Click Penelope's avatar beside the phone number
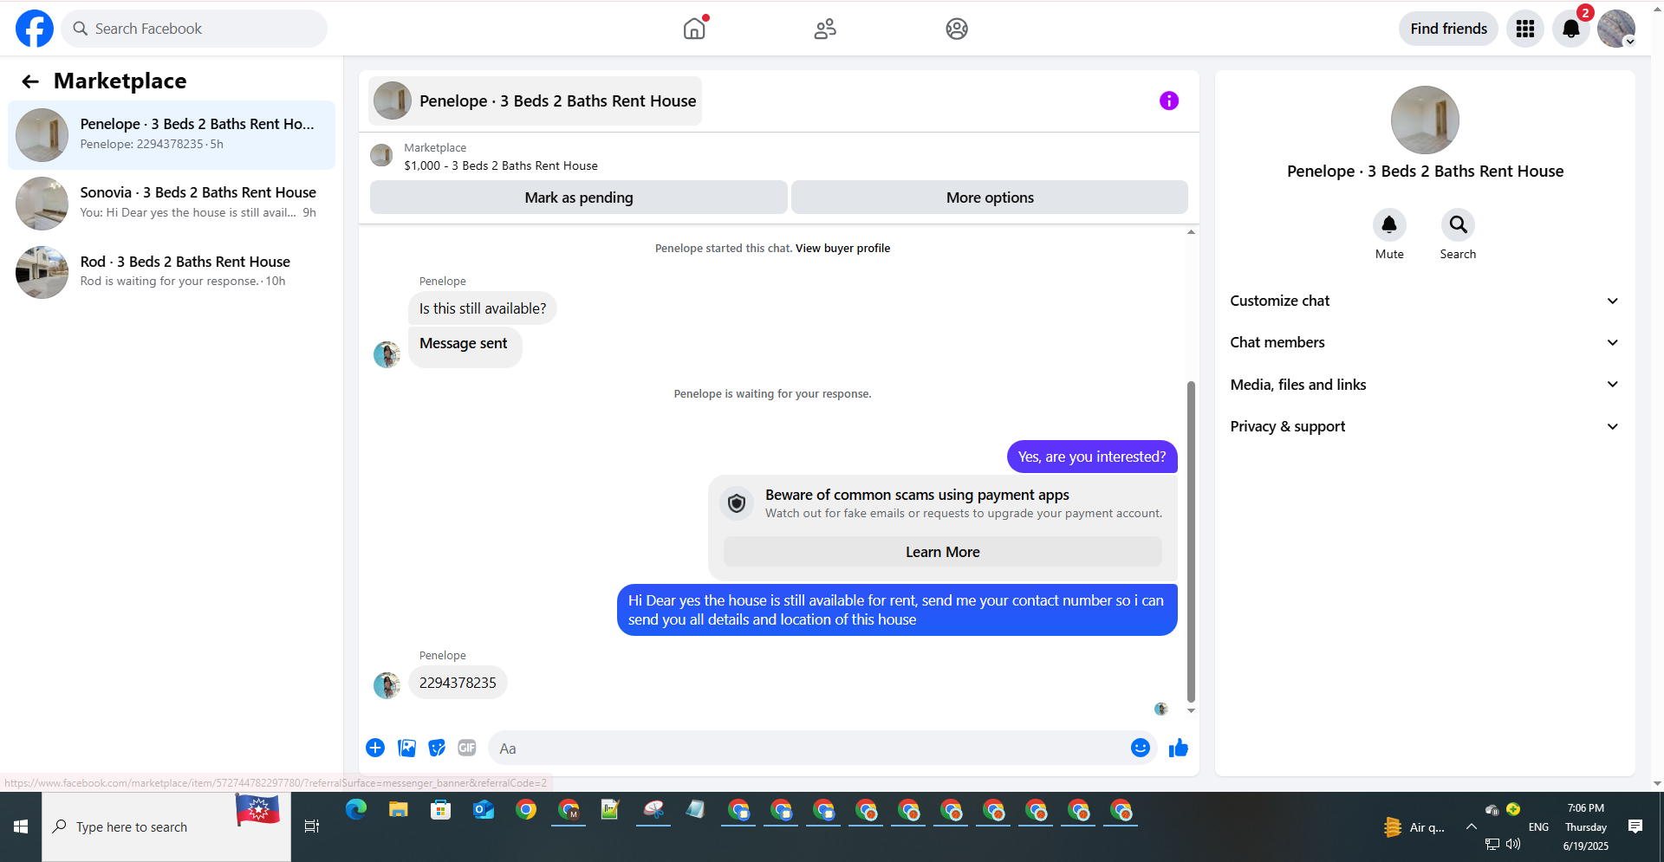Viewport: 1664px width, 862px height. tap(387, 685)
